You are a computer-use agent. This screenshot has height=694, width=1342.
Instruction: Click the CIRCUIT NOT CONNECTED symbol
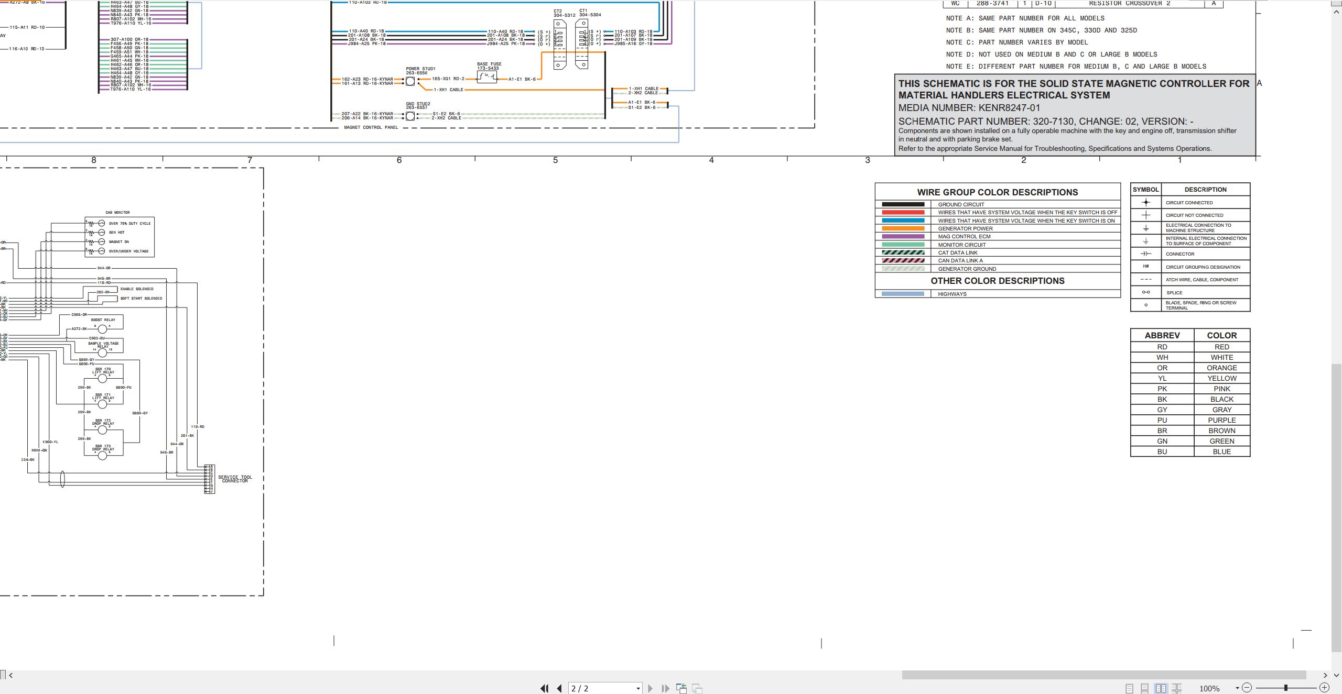1146,215
